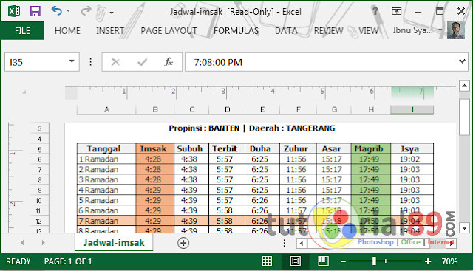Viewport: 473px width, 271px height.
Task: Click the vertical scrollbar down arrow
Action: point(464,228)
